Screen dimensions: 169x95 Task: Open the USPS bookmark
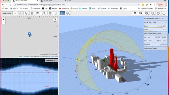(x=123, y=8)
